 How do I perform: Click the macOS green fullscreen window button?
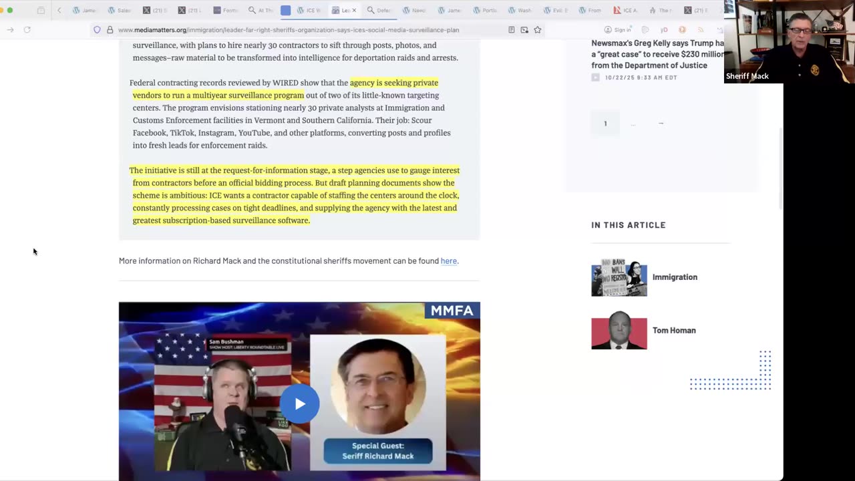click(x=10, y=10)
